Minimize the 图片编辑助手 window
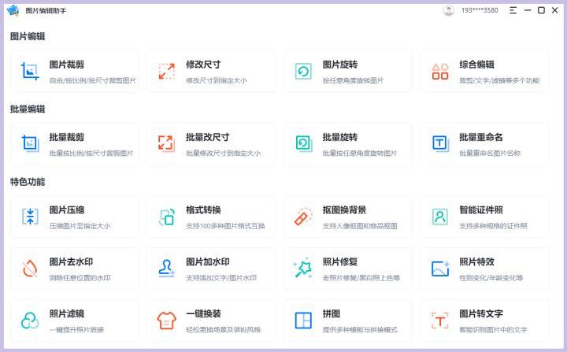The image size is (567, 352). pos(528,10)
